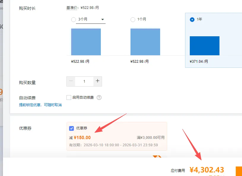Click the 1年 dark blue price bar
Screen dimensions: 242x176
[x=205, y=46]
